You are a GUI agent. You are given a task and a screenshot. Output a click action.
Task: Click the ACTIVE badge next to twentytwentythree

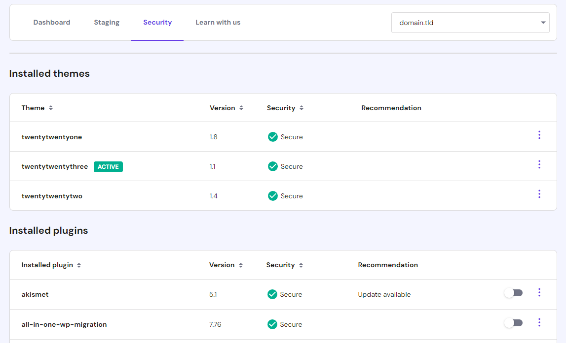[x=108, y=166]
